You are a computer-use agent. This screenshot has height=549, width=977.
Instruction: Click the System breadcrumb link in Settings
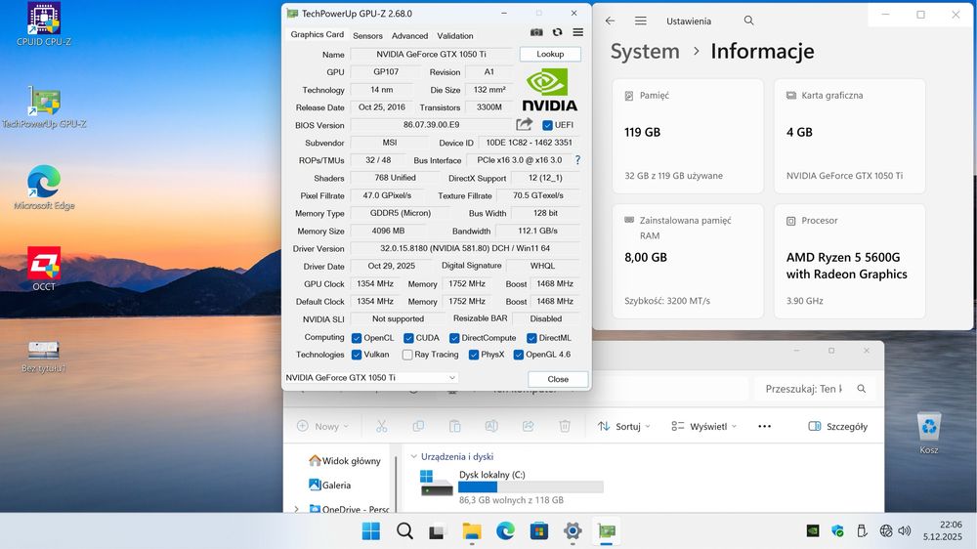[645, 51]
